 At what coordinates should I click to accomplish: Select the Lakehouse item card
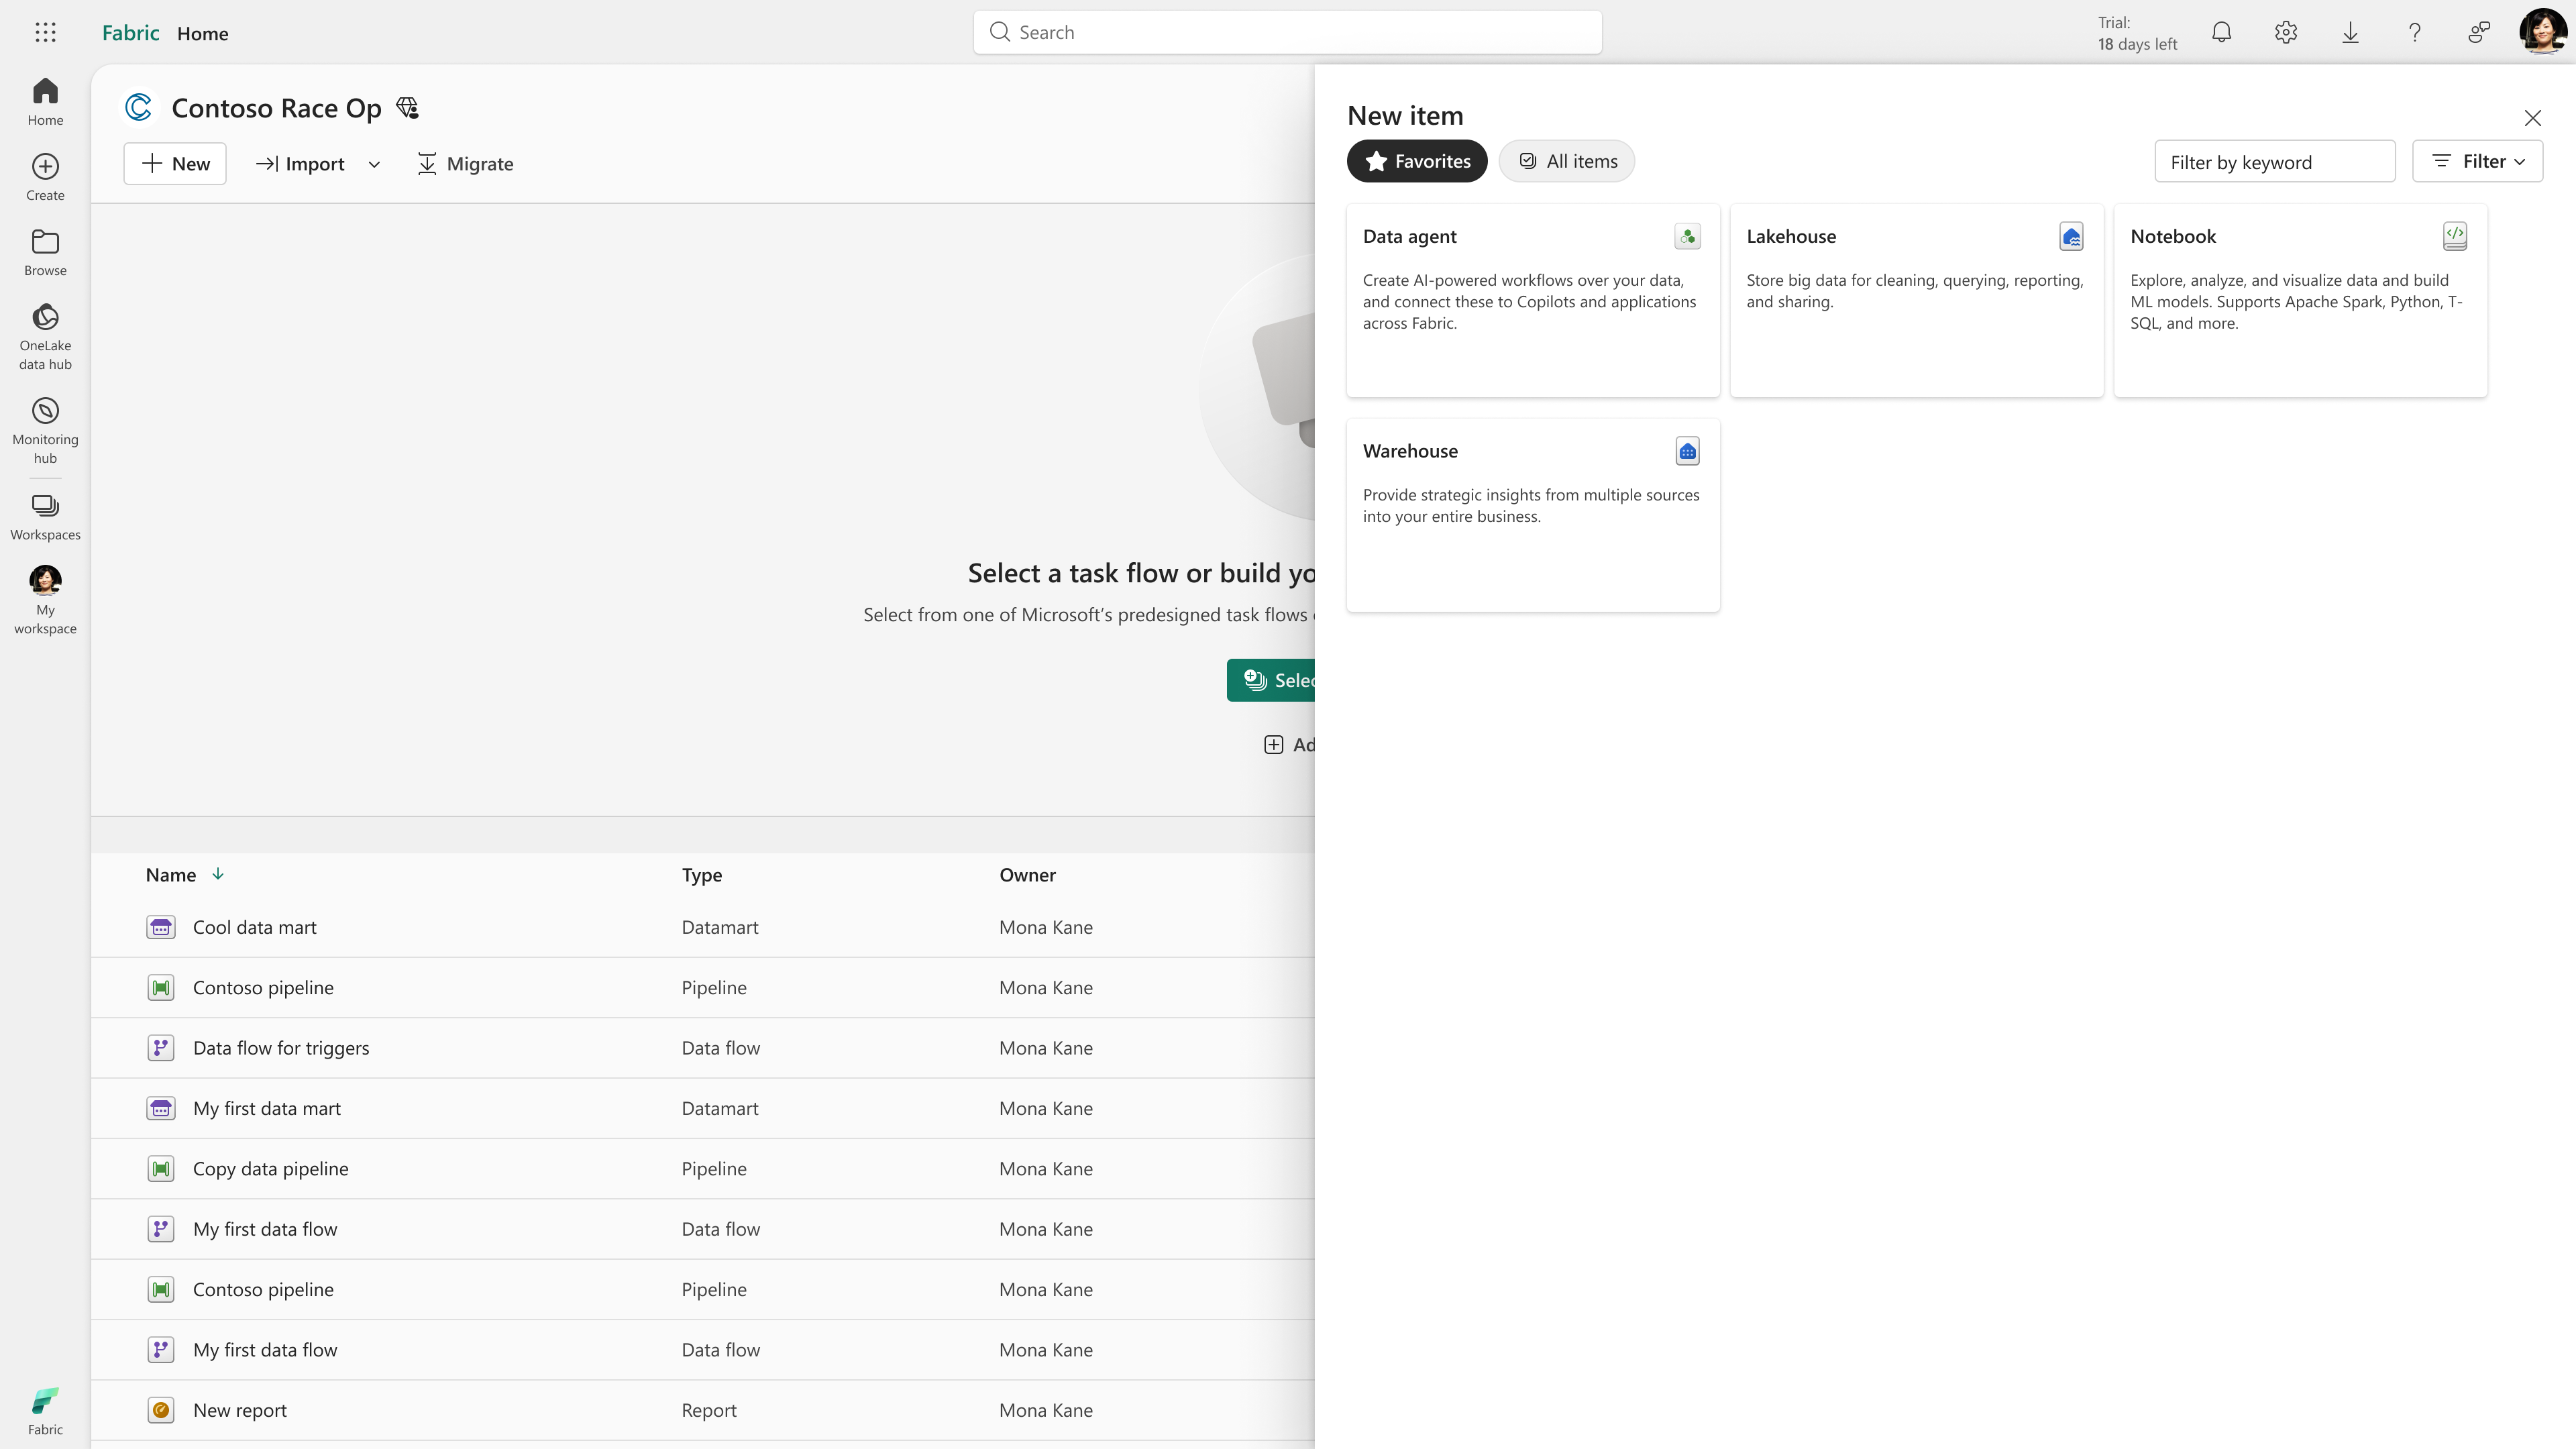pos(1916,300)
